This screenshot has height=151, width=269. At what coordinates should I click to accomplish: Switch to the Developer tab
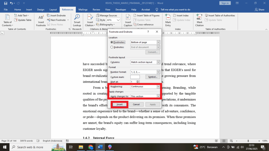121,10
